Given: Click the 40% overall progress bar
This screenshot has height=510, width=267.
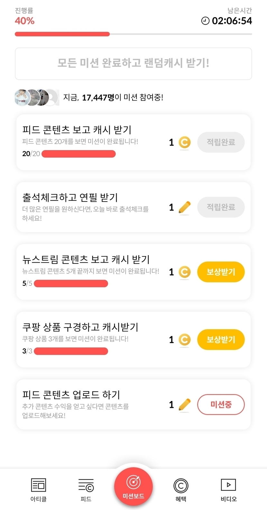Looking at the screenshot, I should [133, 34].
